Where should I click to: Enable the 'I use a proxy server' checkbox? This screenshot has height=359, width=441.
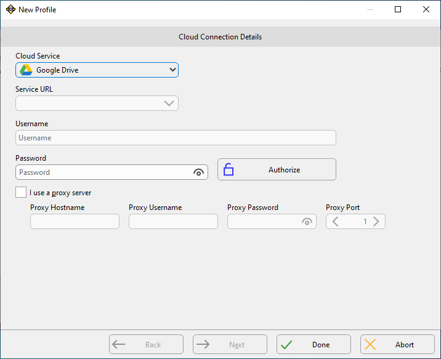(21, 192)
